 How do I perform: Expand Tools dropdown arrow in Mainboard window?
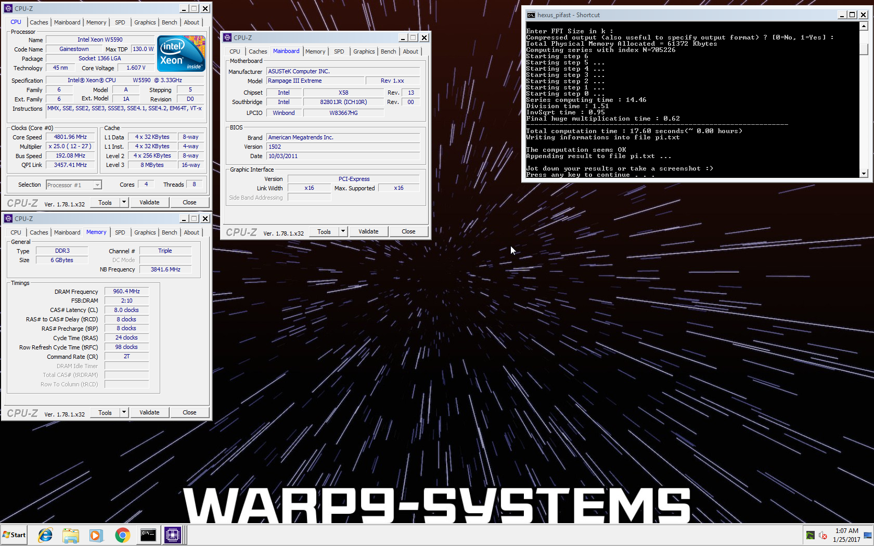343,231
